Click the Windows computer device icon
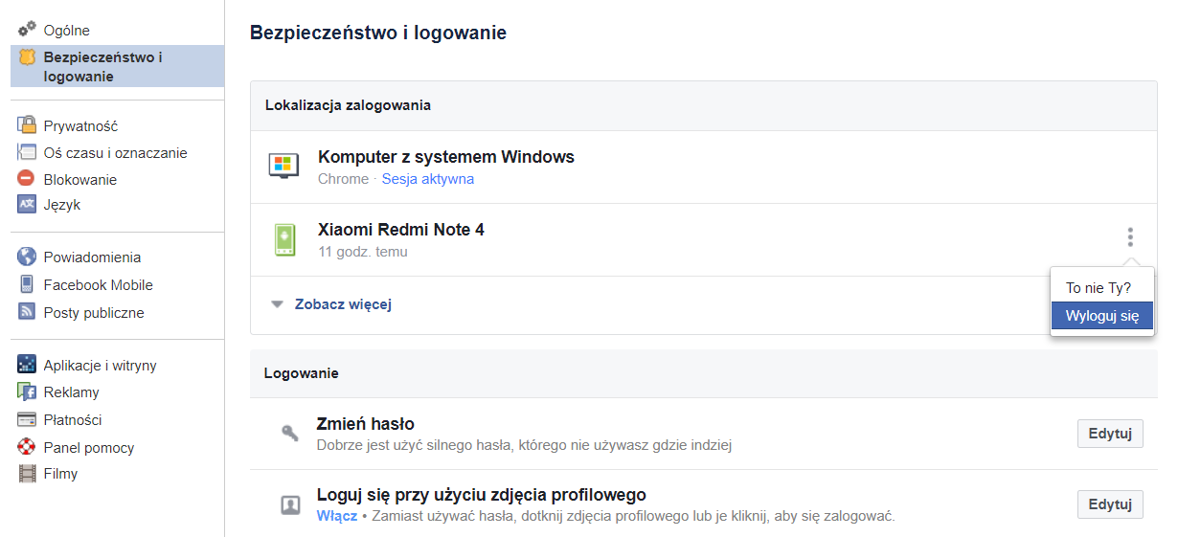Viewport: 1178px width, 537px height. (x=283, y=166)
